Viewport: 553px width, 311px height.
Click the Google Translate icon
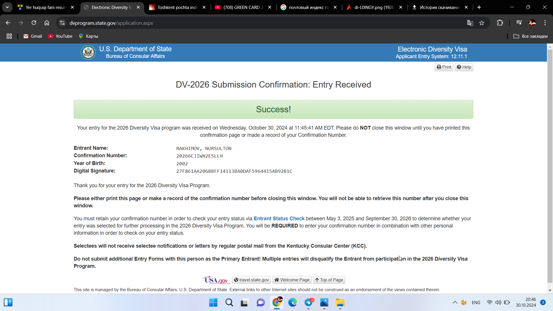470,23
